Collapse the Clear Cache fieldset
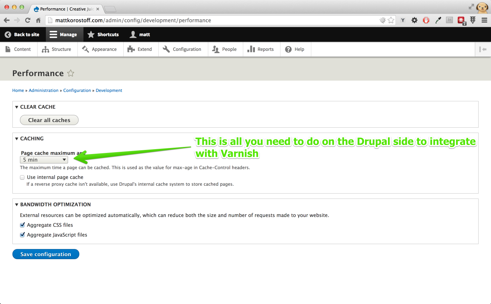 [x=35, y=107]
